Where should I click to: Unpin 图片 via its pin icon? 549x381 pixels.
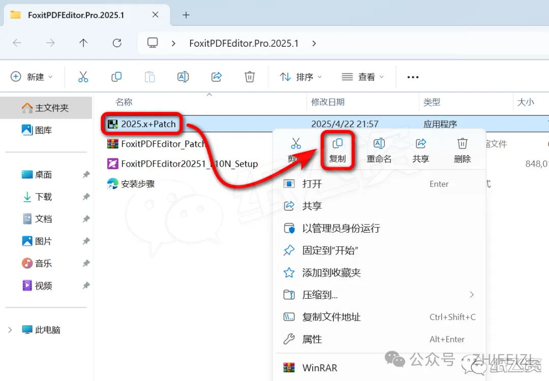pos(86,241)
